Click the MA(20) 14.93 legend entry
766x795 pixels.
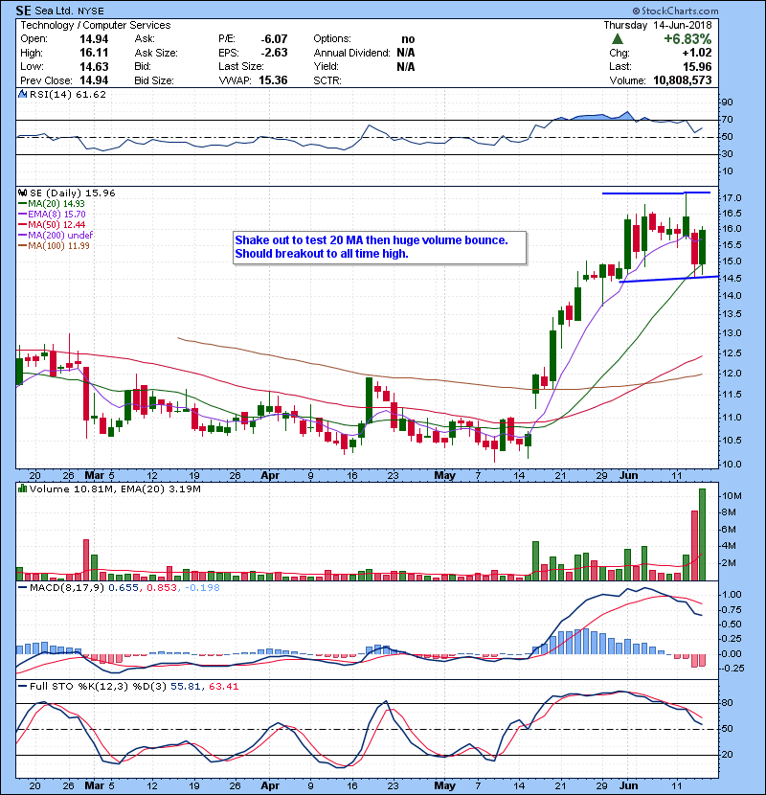(52, 203)
